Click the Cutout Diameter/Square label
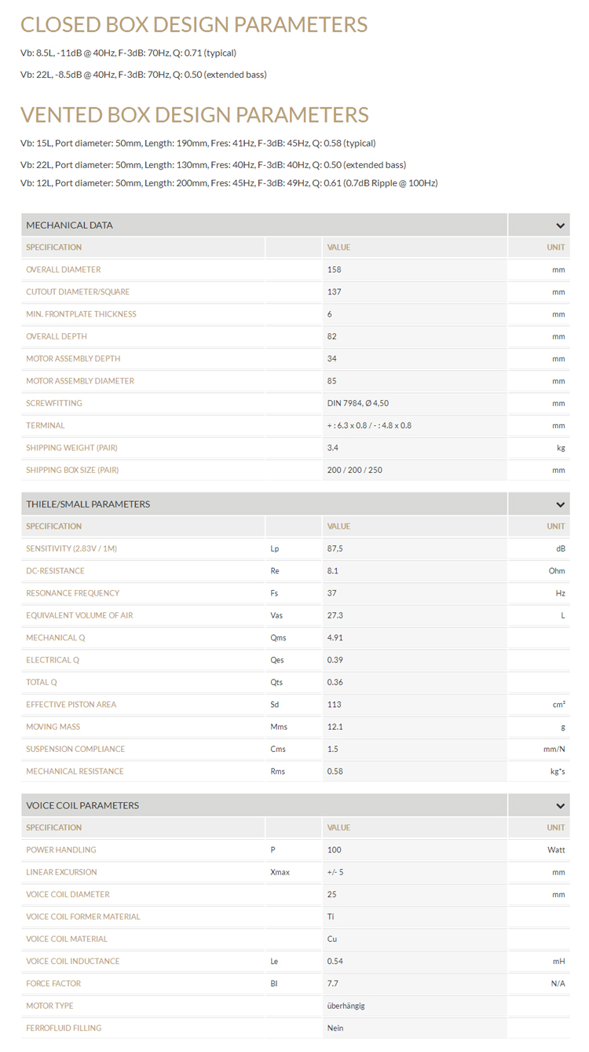Screen dimensions: 589x1052 [x=78, y=292]
